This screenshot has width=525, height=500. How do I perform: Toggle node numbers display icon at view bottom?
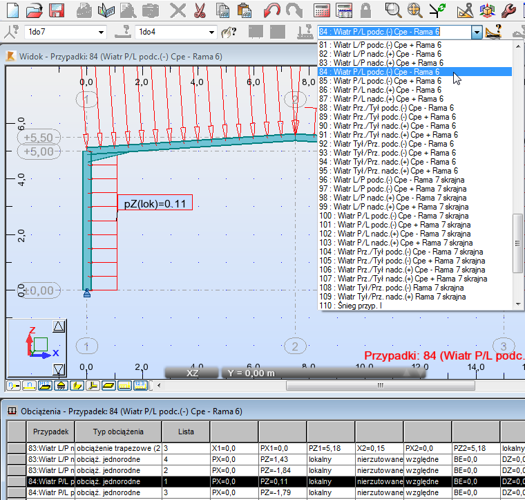click(x=13, y=385)
